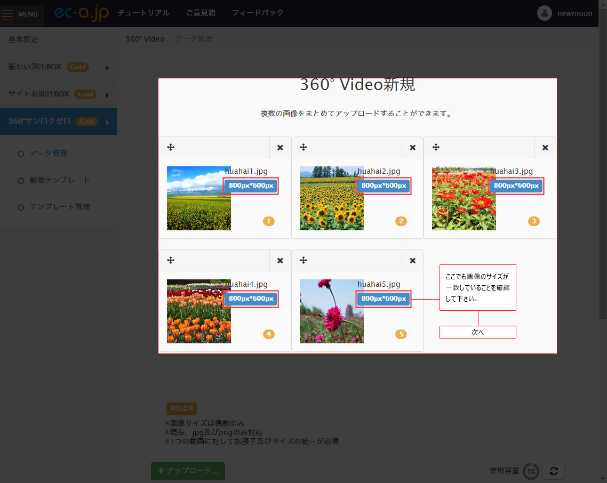
Task: Click the 5% usage capacity gauge
Action: pos(531,471)
